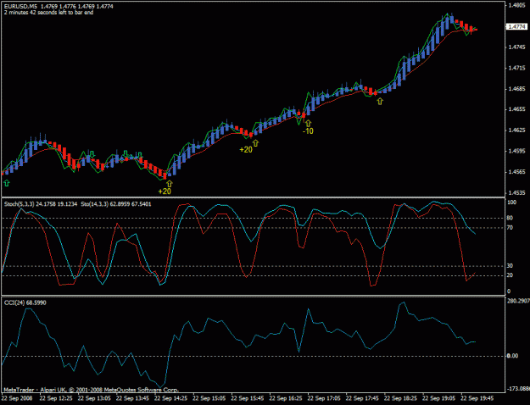The width and height of the screenshot is (530, 405).
Task: Click the 22 Sep 15:05 time label
Action: click(x=209, y=398)
